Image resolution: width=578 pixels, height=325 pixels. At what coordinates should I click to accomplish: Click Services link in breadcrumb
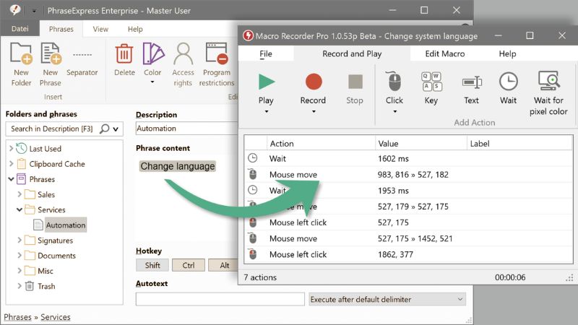click(56, 317)
